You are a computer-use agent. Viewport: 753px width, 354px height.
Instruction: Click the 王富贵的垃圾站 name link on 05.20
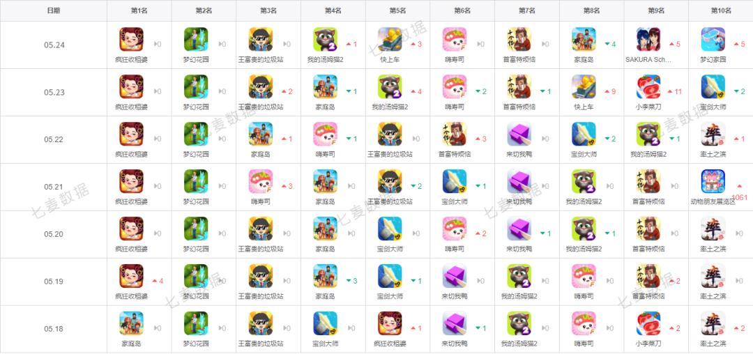pyautogui.click(x=261, y=249)
